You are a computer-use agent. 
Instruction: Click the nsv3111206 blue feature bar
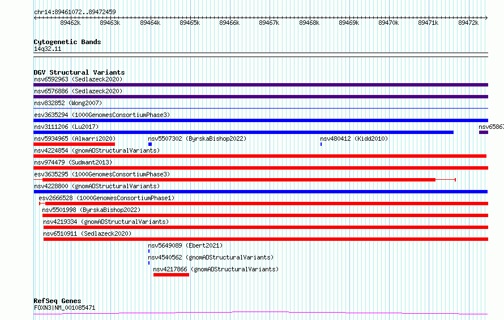(x=244, y=132)
